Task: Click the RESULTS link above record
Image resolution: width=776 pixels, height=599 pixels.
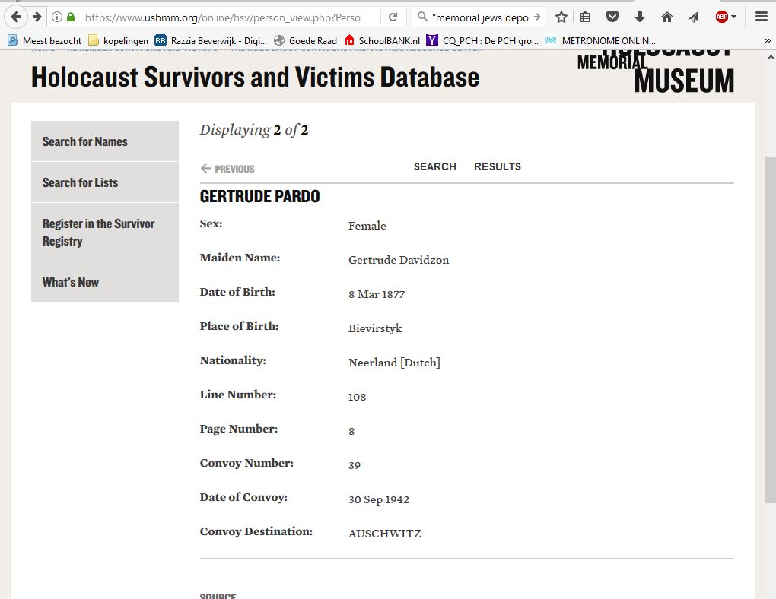Action: [498, 166]
